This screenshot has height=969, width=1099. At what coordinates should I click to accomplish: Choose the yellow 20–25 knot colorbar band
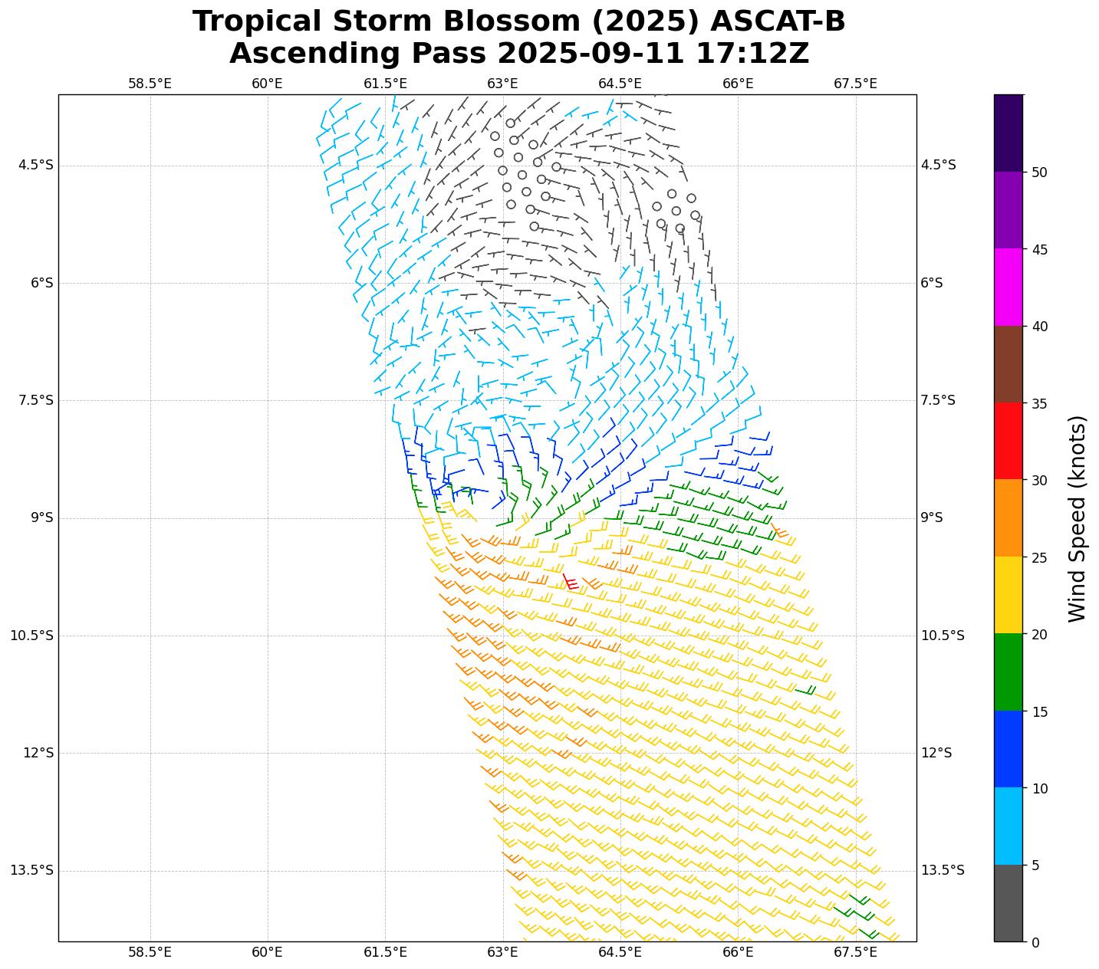1008,595
